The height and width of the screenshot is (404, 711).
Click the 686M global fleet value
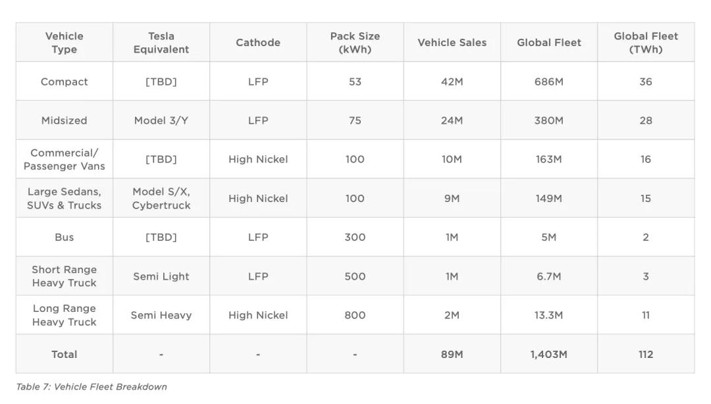tap(548, 82)
